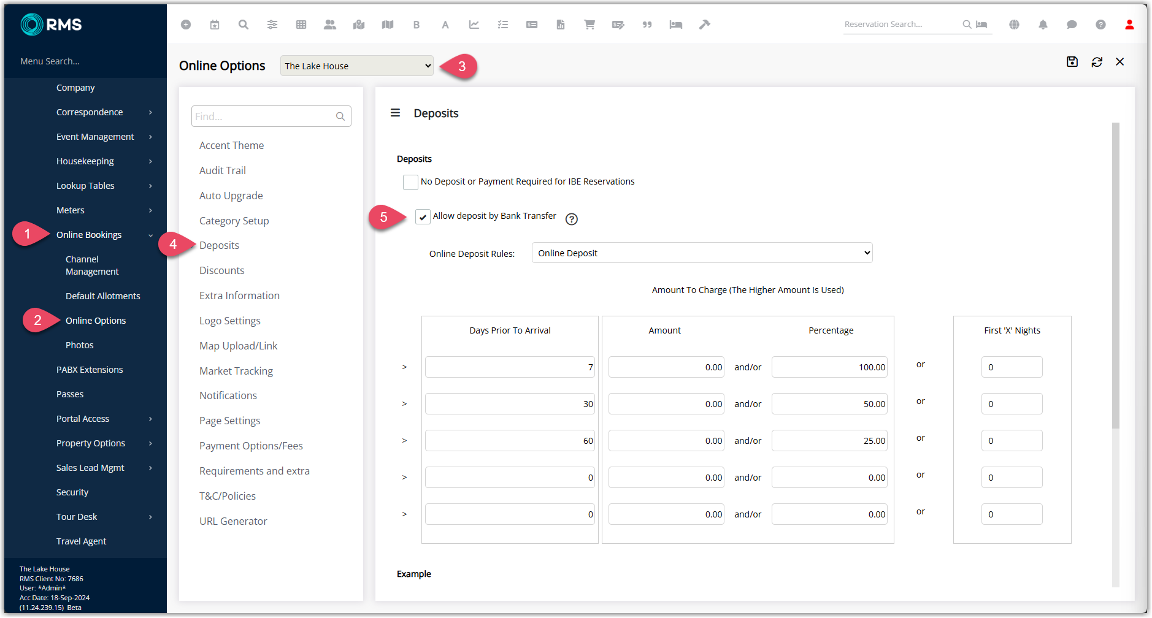The image size is (1152, 618).
Task: Close the Online Options screen
Action: [1120, 62]
